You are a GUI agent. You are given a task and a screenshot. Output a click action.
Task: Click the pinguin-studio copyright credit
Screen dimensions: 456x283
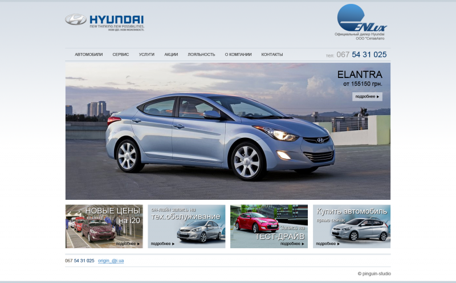coord(374,273)
